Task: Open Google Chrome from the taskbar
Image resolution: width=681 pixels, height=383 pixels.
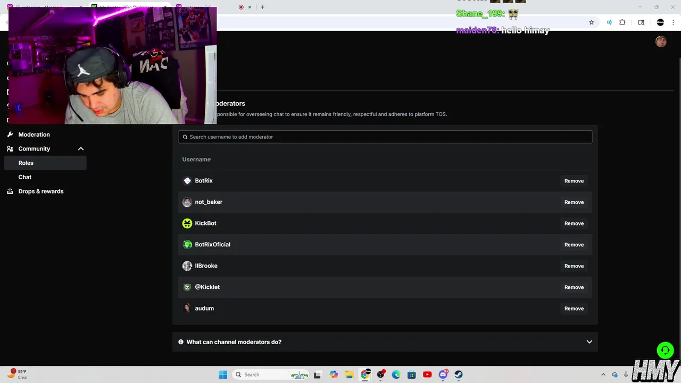Action: pos(365,374)
